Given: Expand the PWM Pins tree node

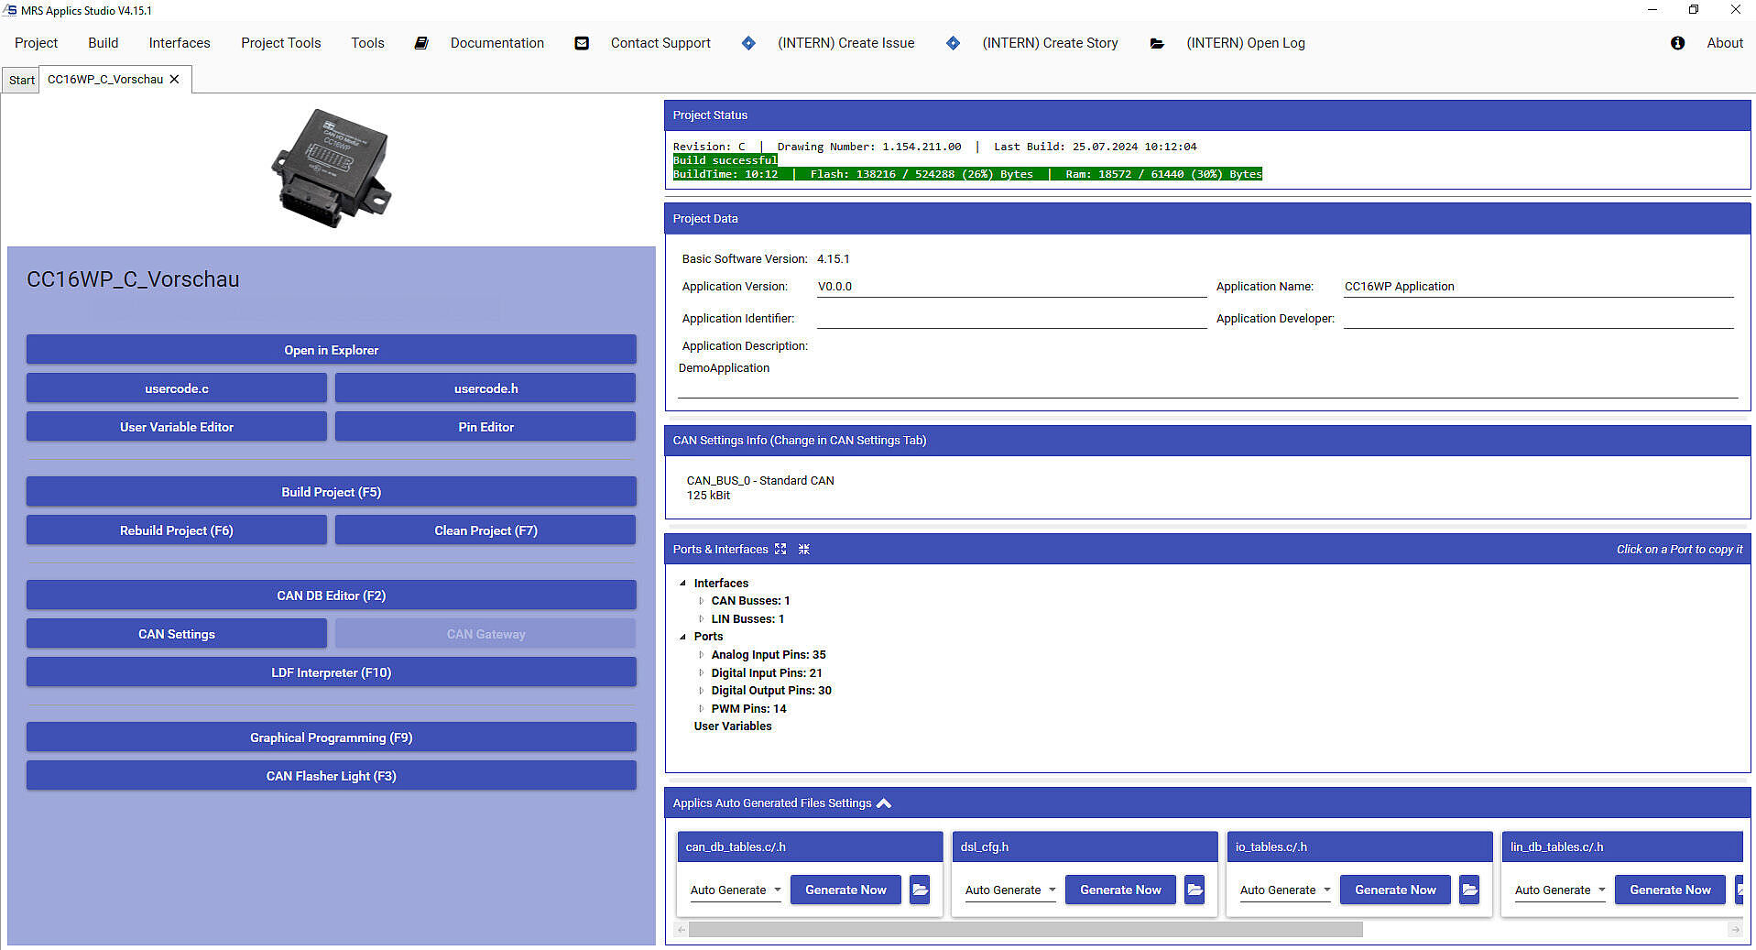Looking at the screenshot, I should click(x=702, y=709).
